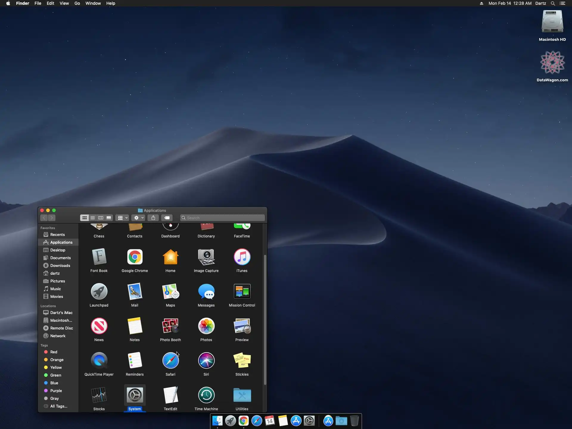
Task: Show All Tags in sidebar
Action: click(x=58, y=406)
